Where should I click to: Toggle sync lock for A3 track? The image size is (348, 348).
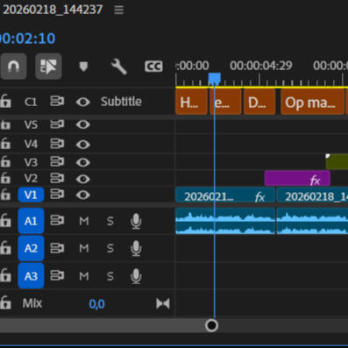pyautogui.click(x=57, y=275)
